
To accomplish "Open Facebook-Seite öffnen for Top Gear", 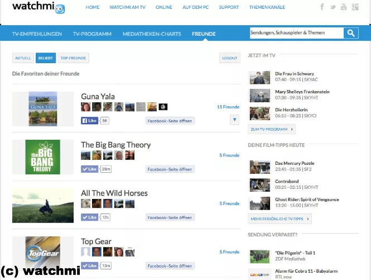I will [170, 266].
